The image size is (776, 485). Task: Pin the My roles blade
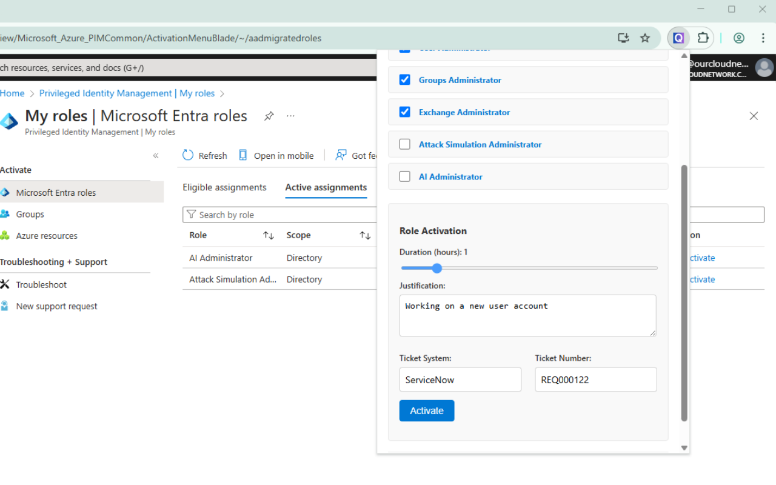pos(269,116)
